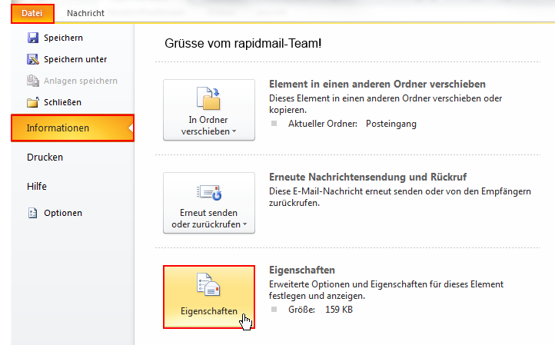This screenshot has width=555, height=345.
Task: Click 'Dieses Element in einen anderen Ordner' description
Action: (385, 104)
